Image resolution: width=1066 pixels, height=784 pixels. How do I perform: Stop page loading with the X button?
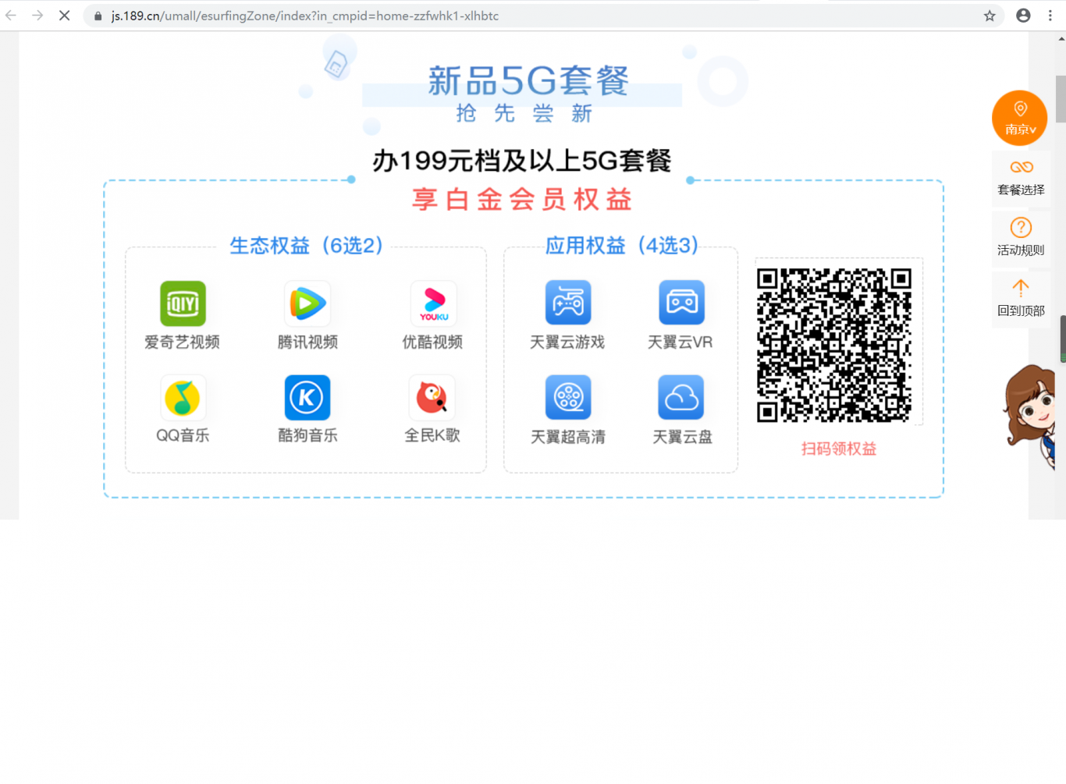(65, 16)
